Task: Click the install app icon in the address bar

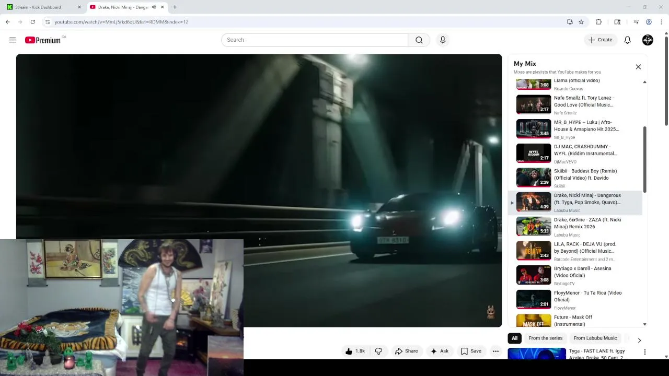Action: click(570, 22)
